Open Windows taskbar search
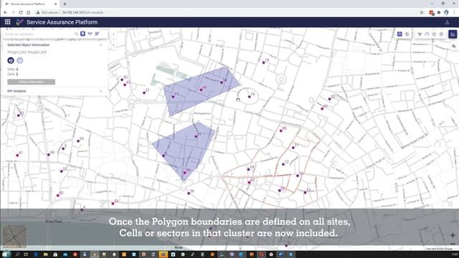Image resolution: width=459 pixels, height=258 pixels. pyautogui.click(x=17, y=254)
